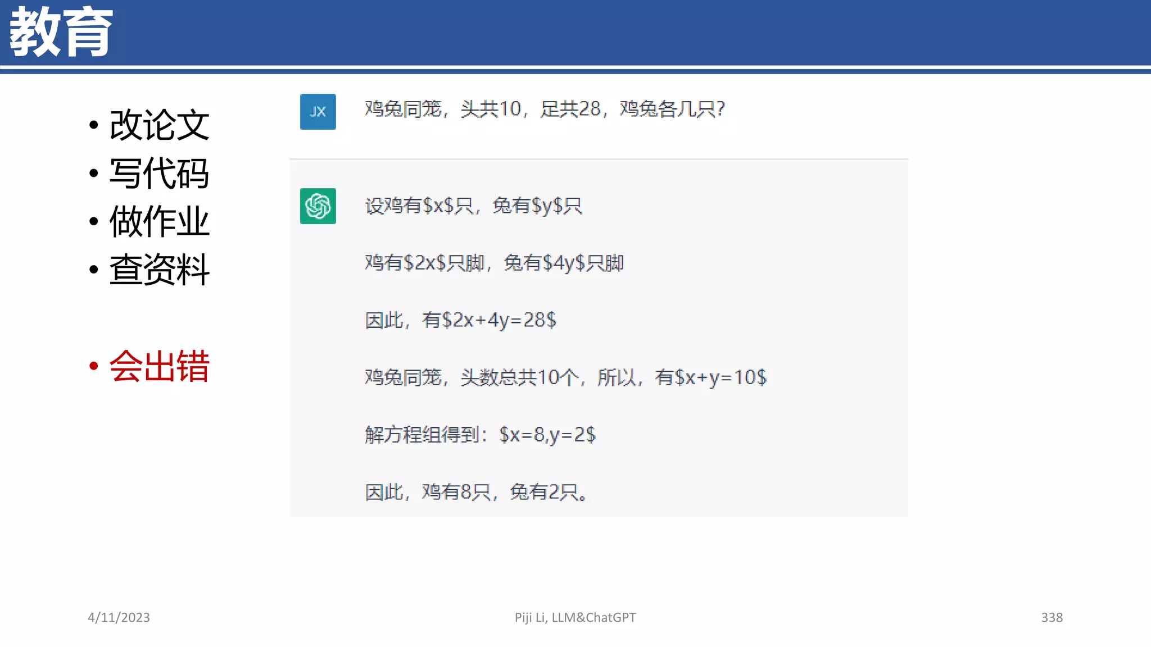Click the equation line $2x+4y=28$
The height and width of the screenshot is (647, 1151).
460,320
